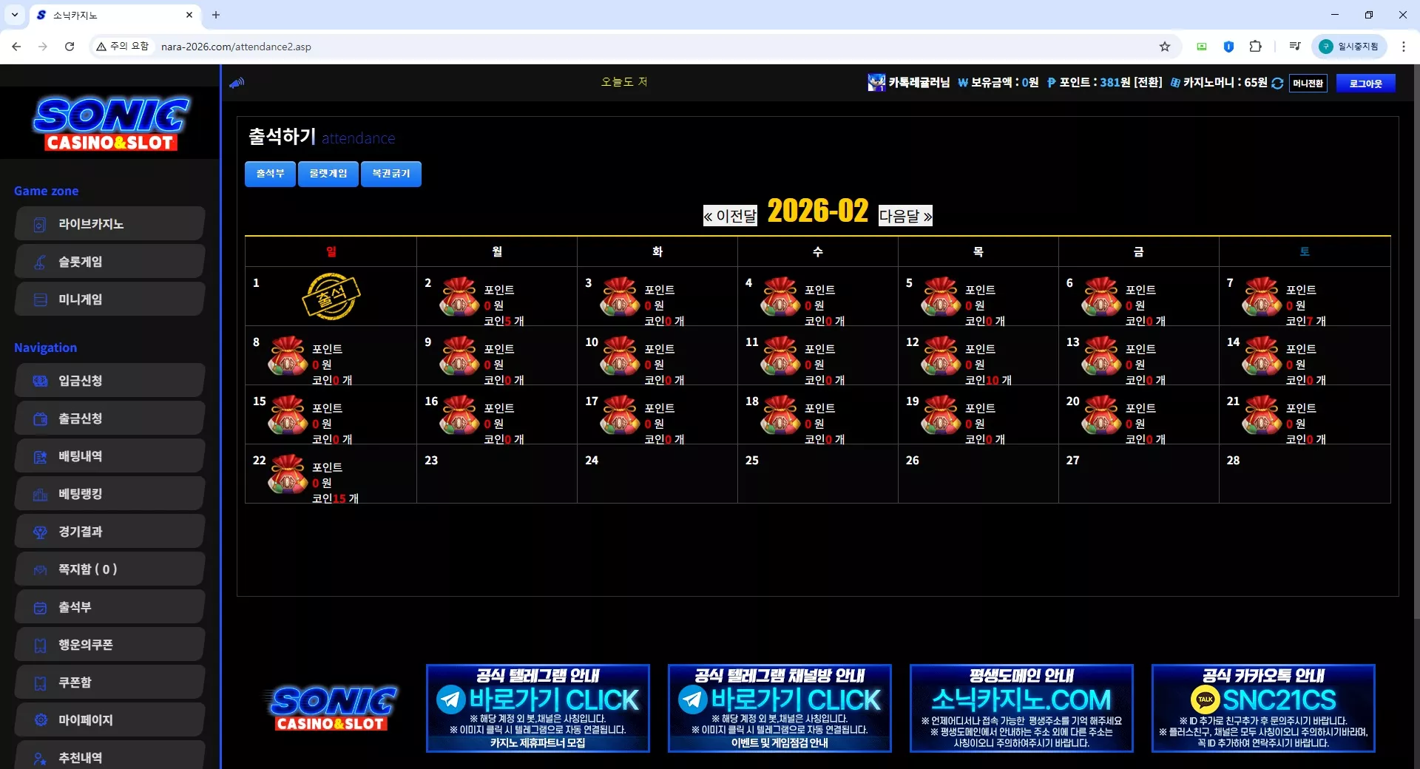The height and width of the screenshot is (769, 1420).
Task: Open 베팅랭킹 in the sidebar
Action: [x=109, y=493]
